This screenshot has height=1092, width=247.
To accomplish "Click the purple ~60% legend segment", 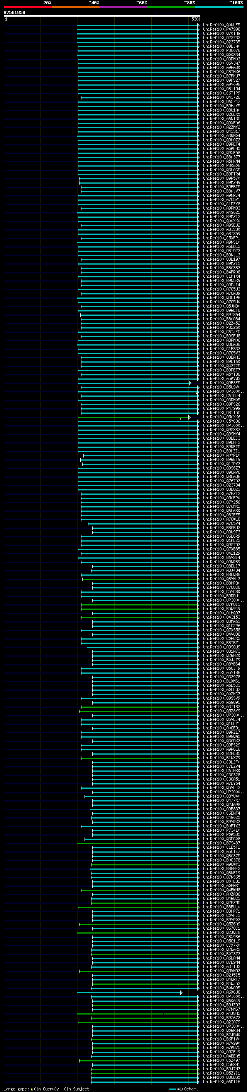I will (124, 7).
